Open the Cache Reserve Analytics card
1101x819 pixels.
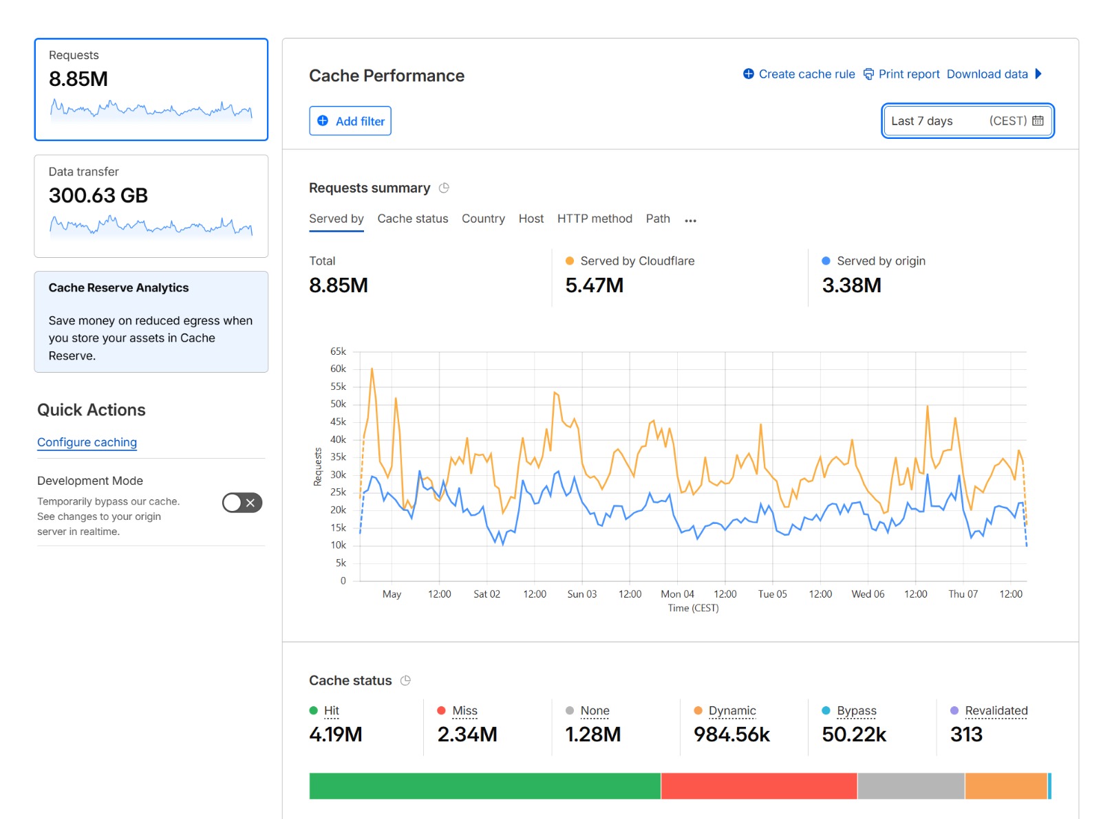point(151,322)
